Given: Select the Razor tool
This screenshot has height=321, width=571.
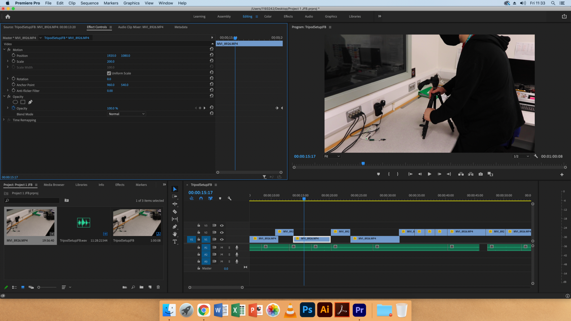Looking at the screenshot, I should pos(175,212).
